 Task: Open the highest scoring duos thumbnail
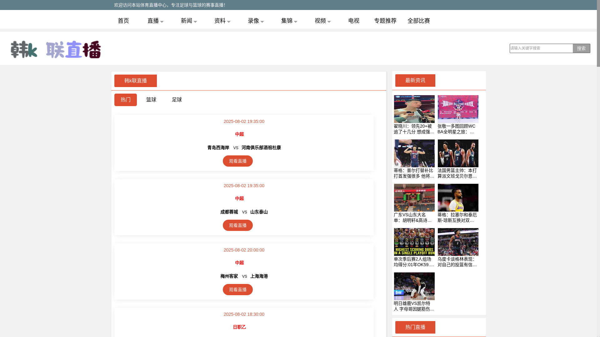414,242
